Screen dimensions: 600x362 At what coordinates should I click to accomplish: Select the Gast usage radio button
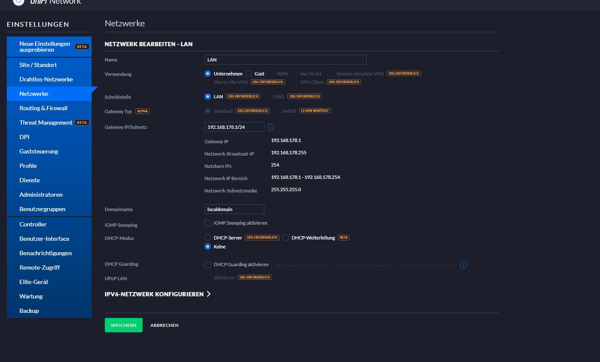249,74
